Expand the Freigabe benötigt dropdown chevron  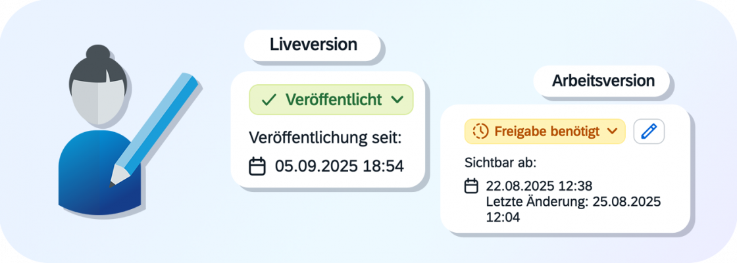pos(612,131)
